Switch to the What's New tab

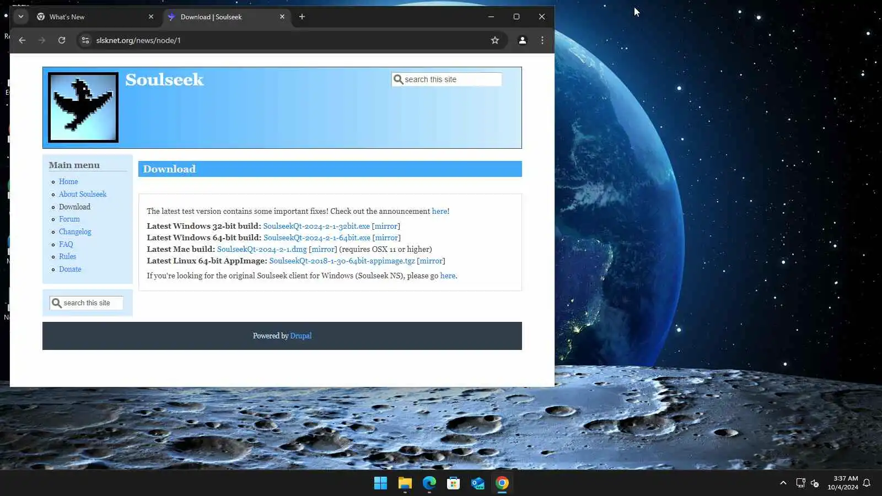tap(95, 17)
